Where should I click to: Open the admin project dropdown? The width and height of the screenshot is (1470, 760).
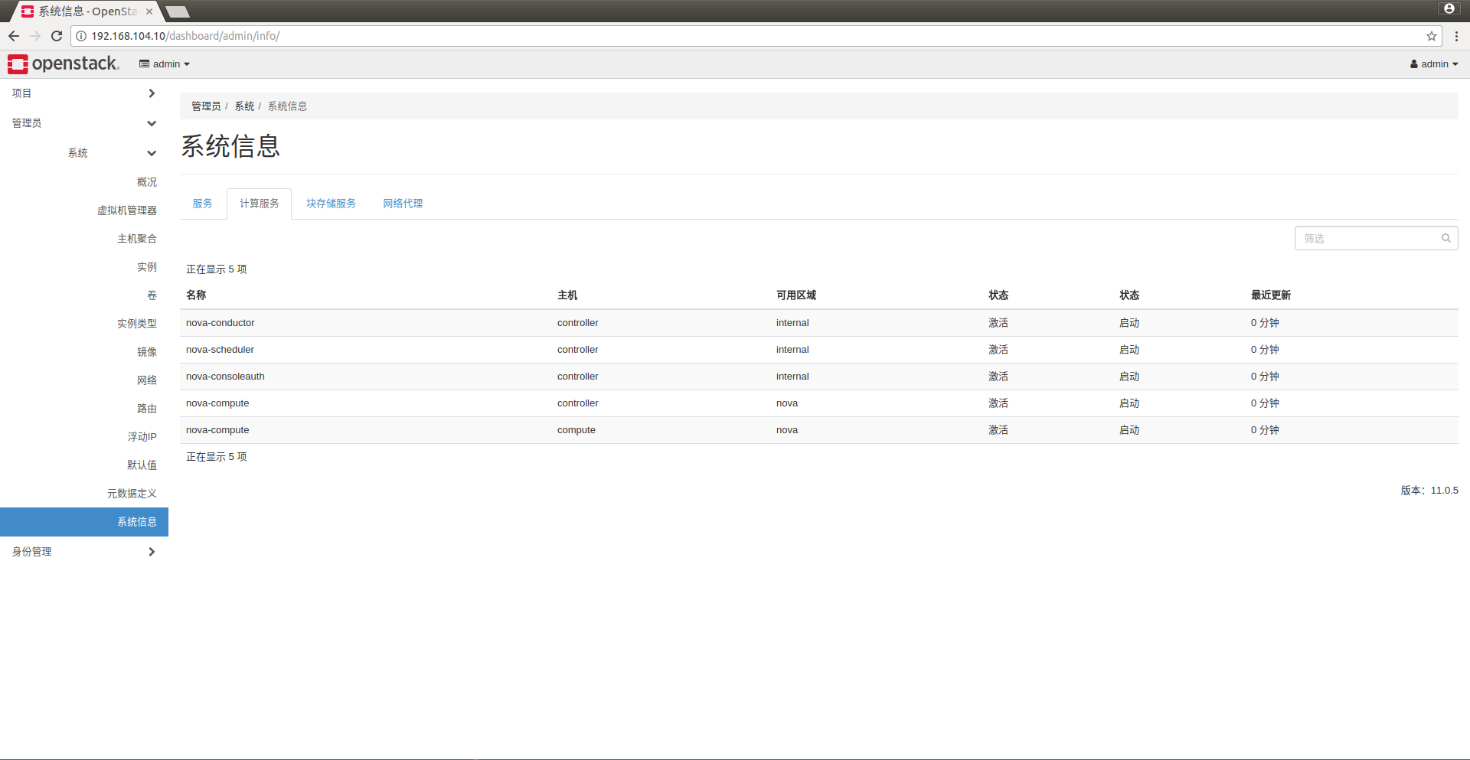coord(165,64)
